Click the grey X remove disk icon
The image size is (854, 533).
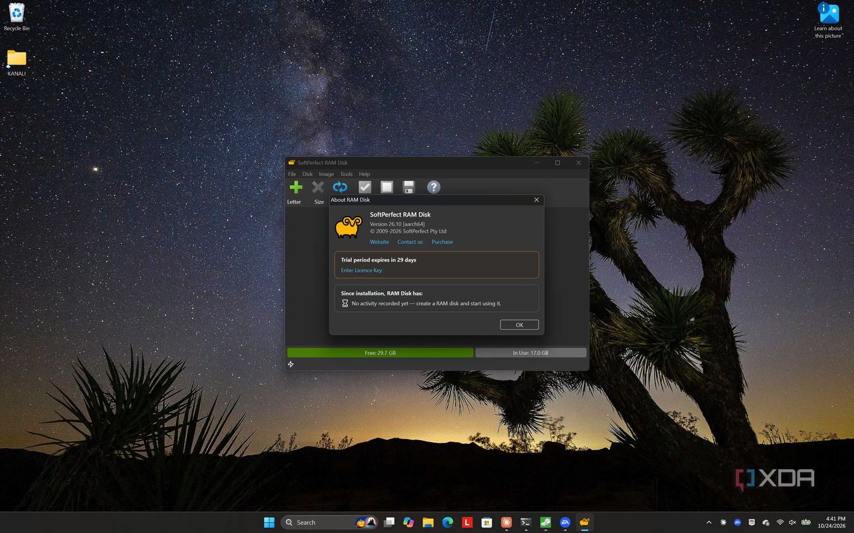coord(318,187)
